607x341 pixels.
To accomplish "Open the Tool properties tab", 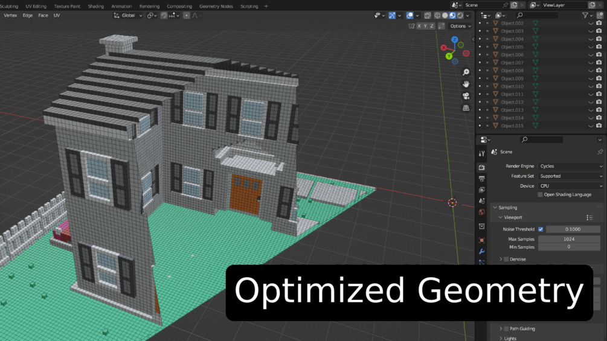I will (481, 154).
